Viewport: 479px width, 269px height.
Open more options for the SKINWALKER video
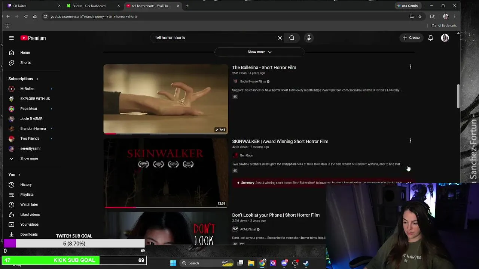(410, 141)
